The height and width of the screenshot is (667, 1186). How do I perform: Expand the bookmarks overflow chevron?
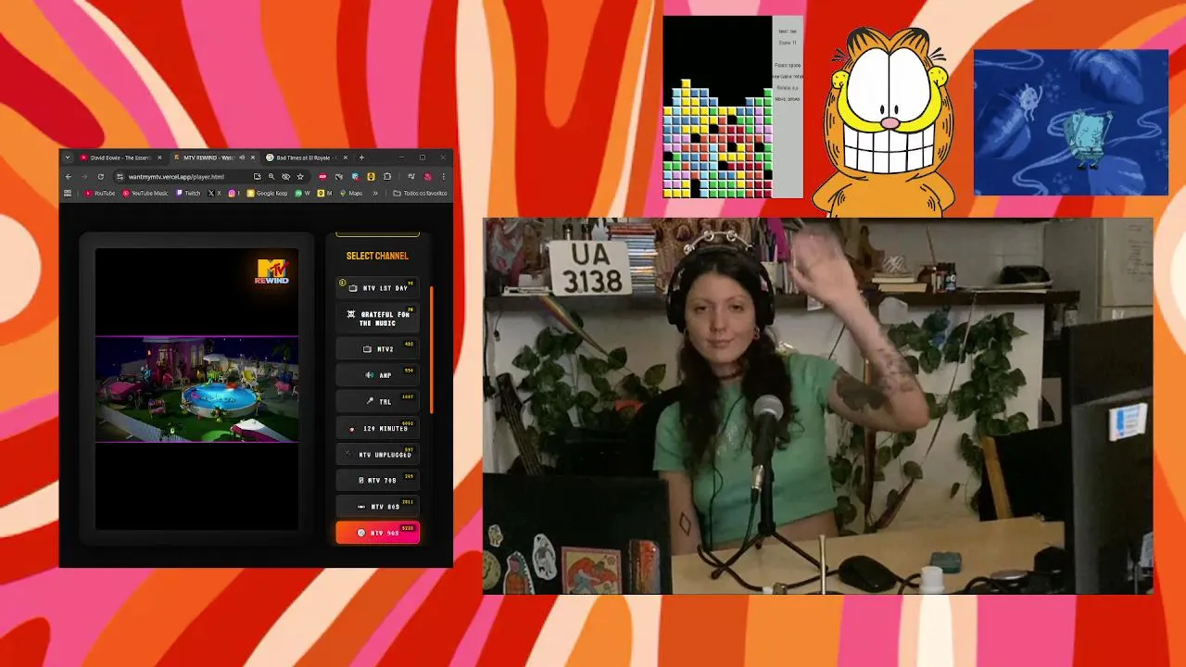coord(375,194)
